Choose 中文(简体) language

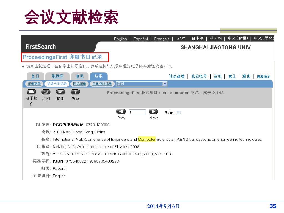pyautogui.click(x=264, y=38)
